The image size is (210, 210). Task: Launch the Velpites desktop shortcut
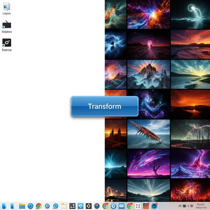6,26
